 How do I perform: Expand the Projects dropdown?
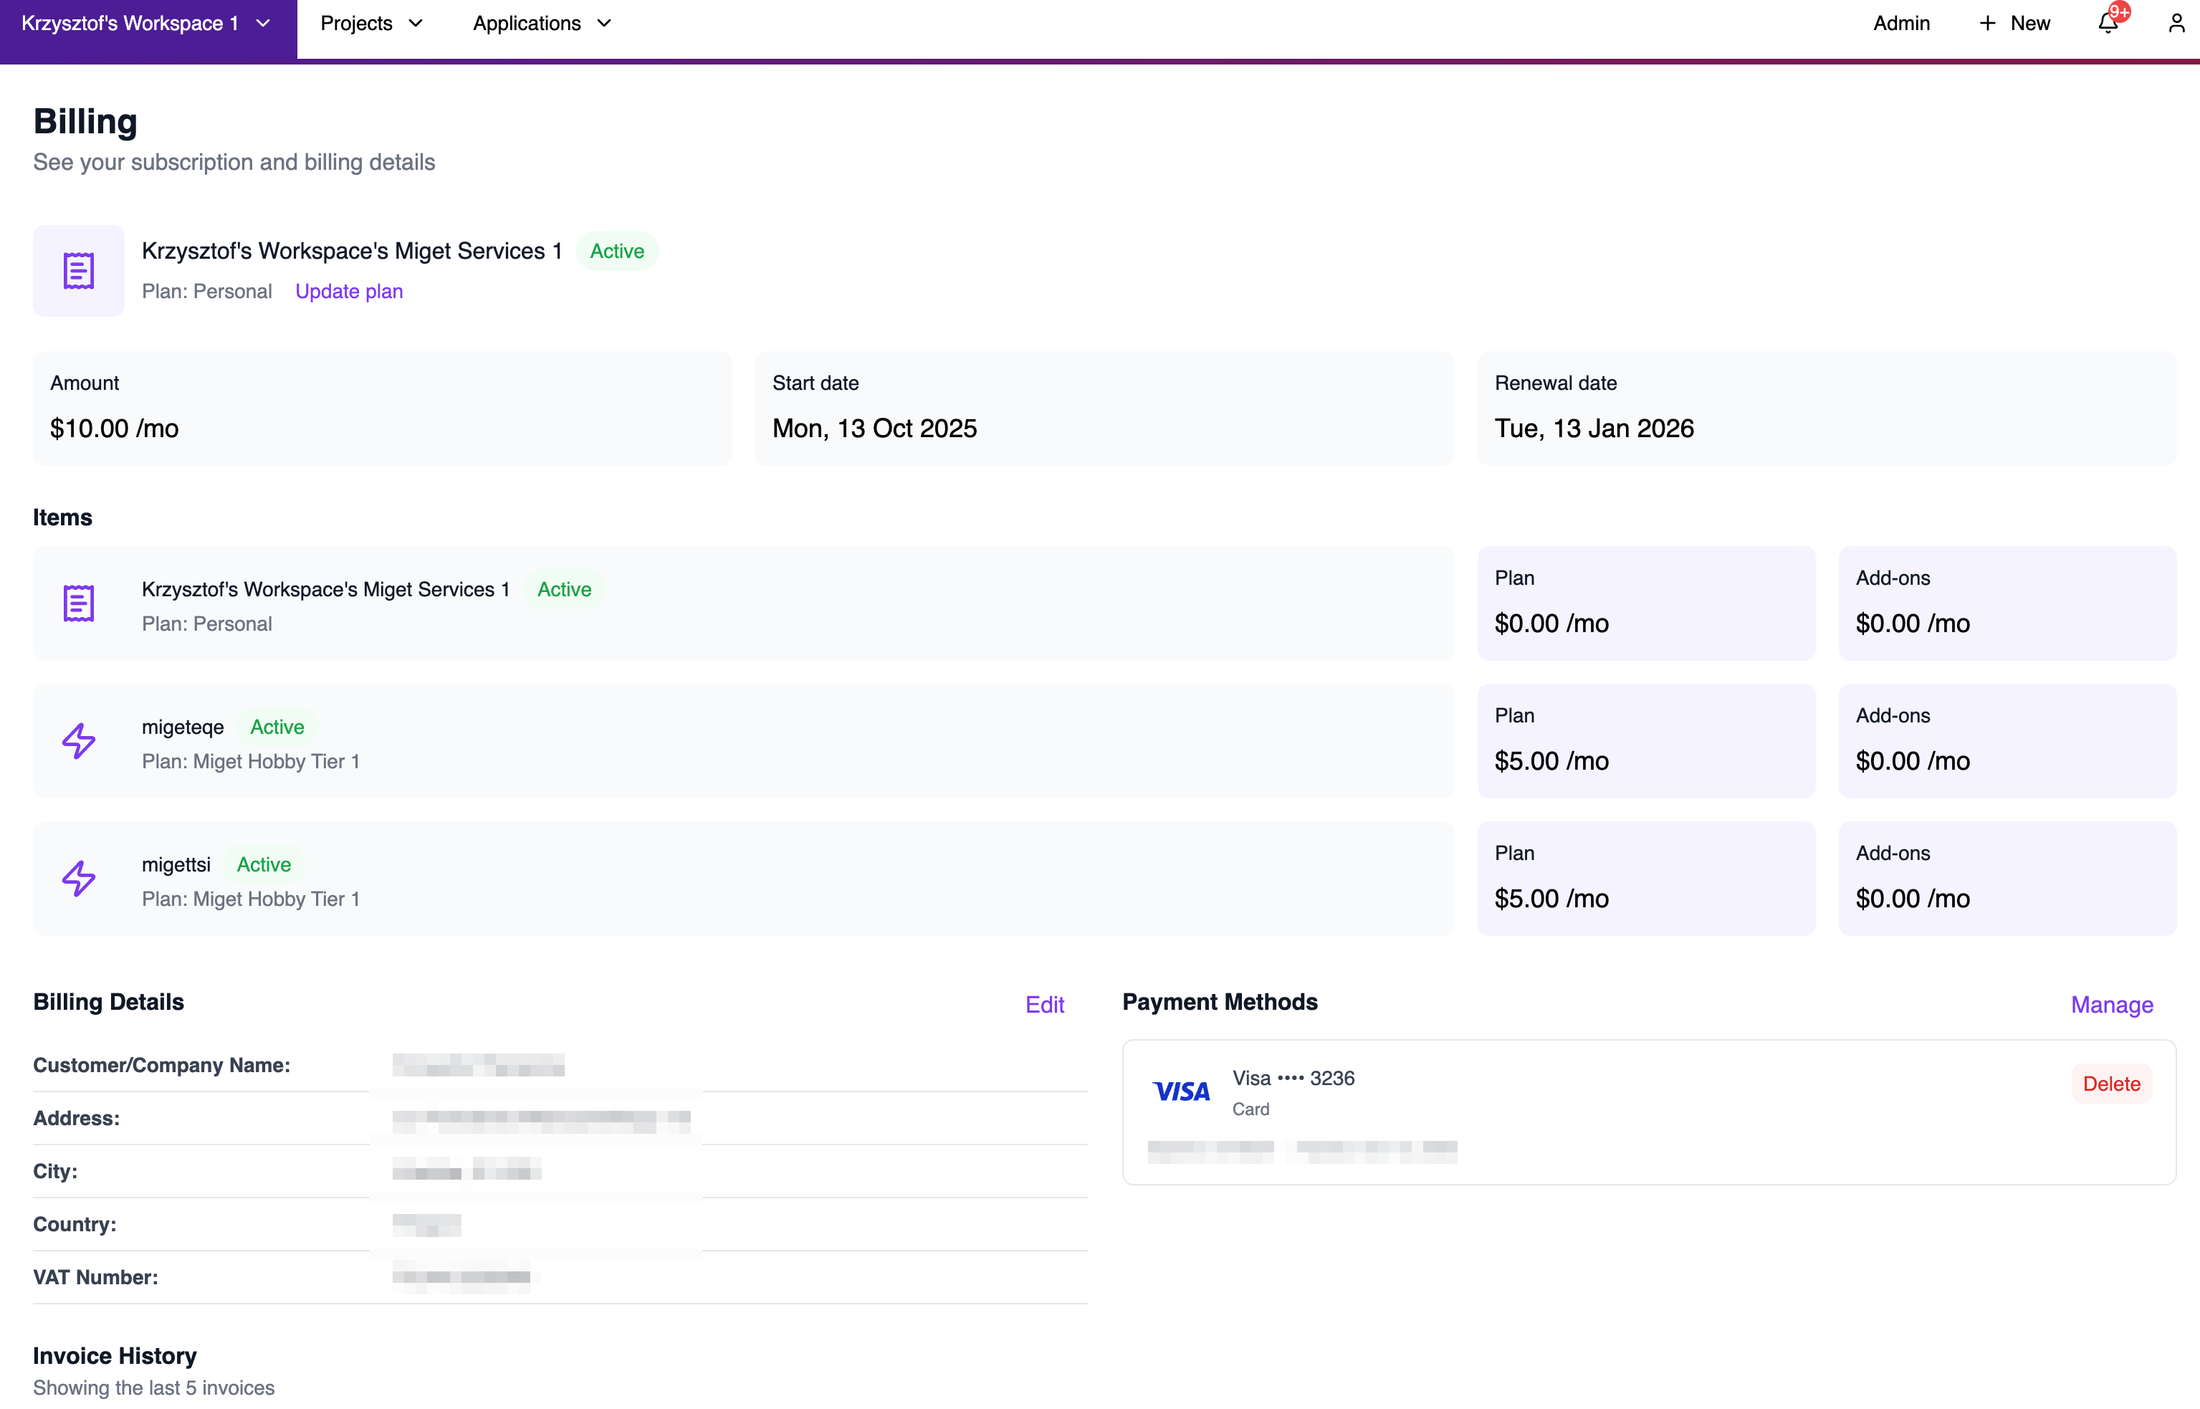371,23
